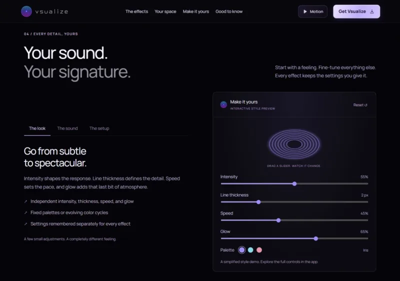This screenshot has height=281, width=400.
Task: Click the text 'INTERACTIVE STYLE PREVIEW'
Action: click(252, 108)
